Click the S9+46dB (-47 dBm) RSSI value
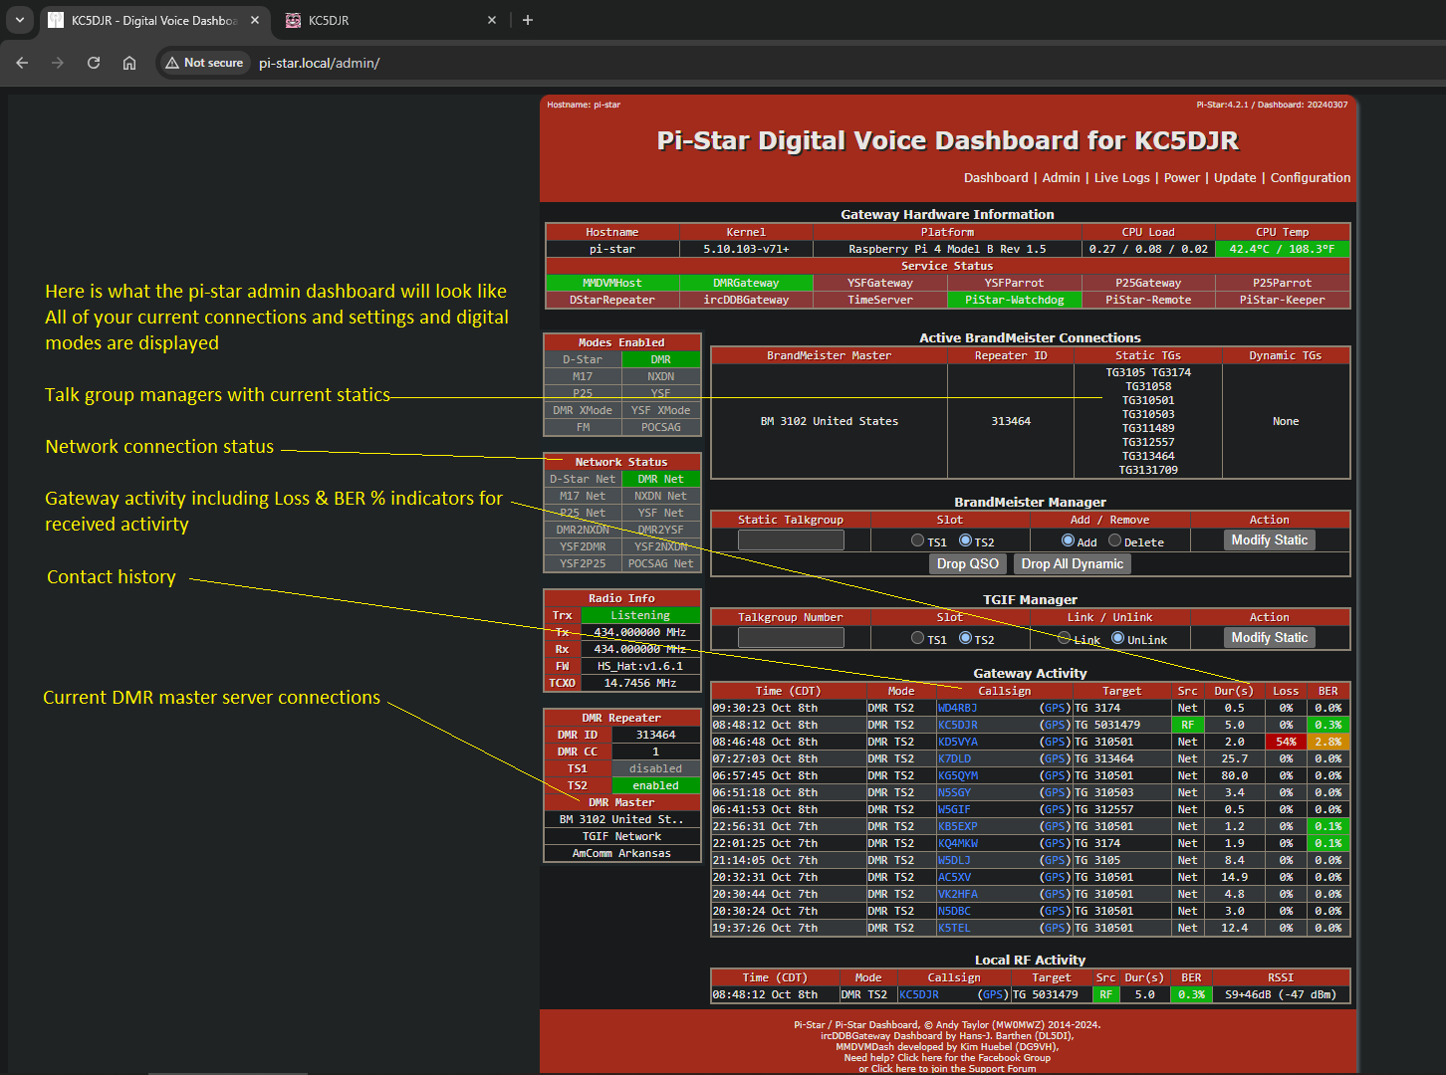Viewport: 1446px width, 1075px height. [1281, 995]
